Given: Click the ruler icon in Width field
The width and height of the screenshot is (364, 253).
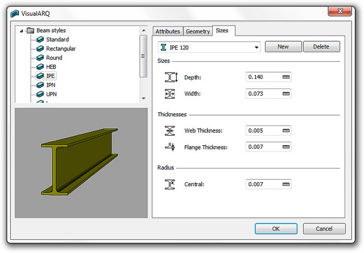Looking at the screenshot, I should click(x=286, y=94).
